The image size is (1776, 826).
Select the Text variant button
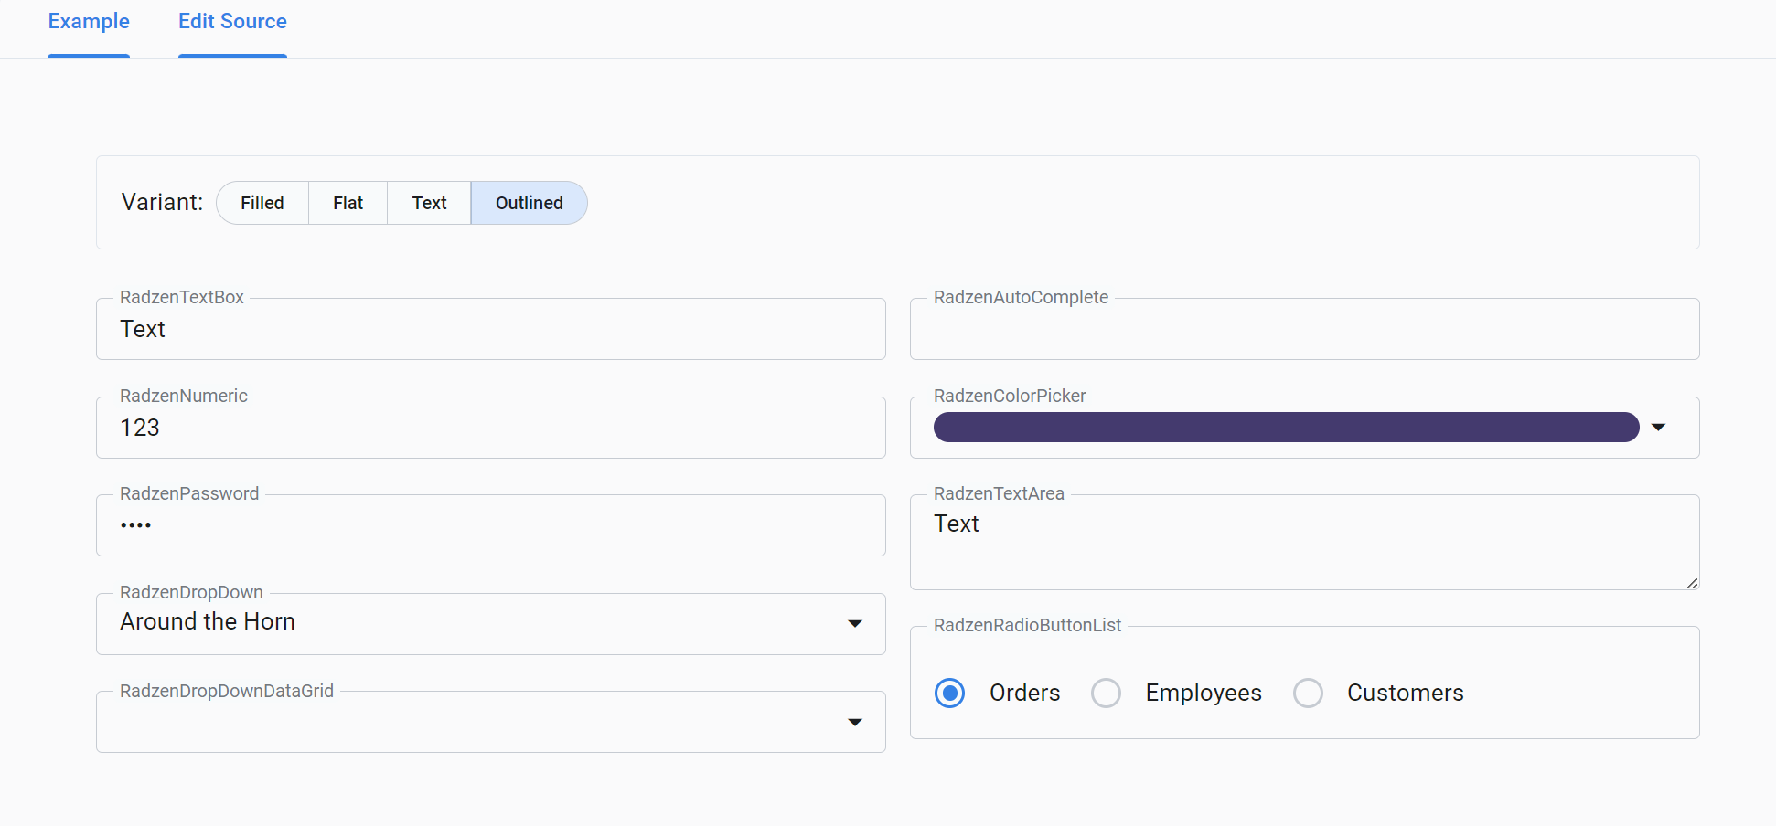coord(429,202)
